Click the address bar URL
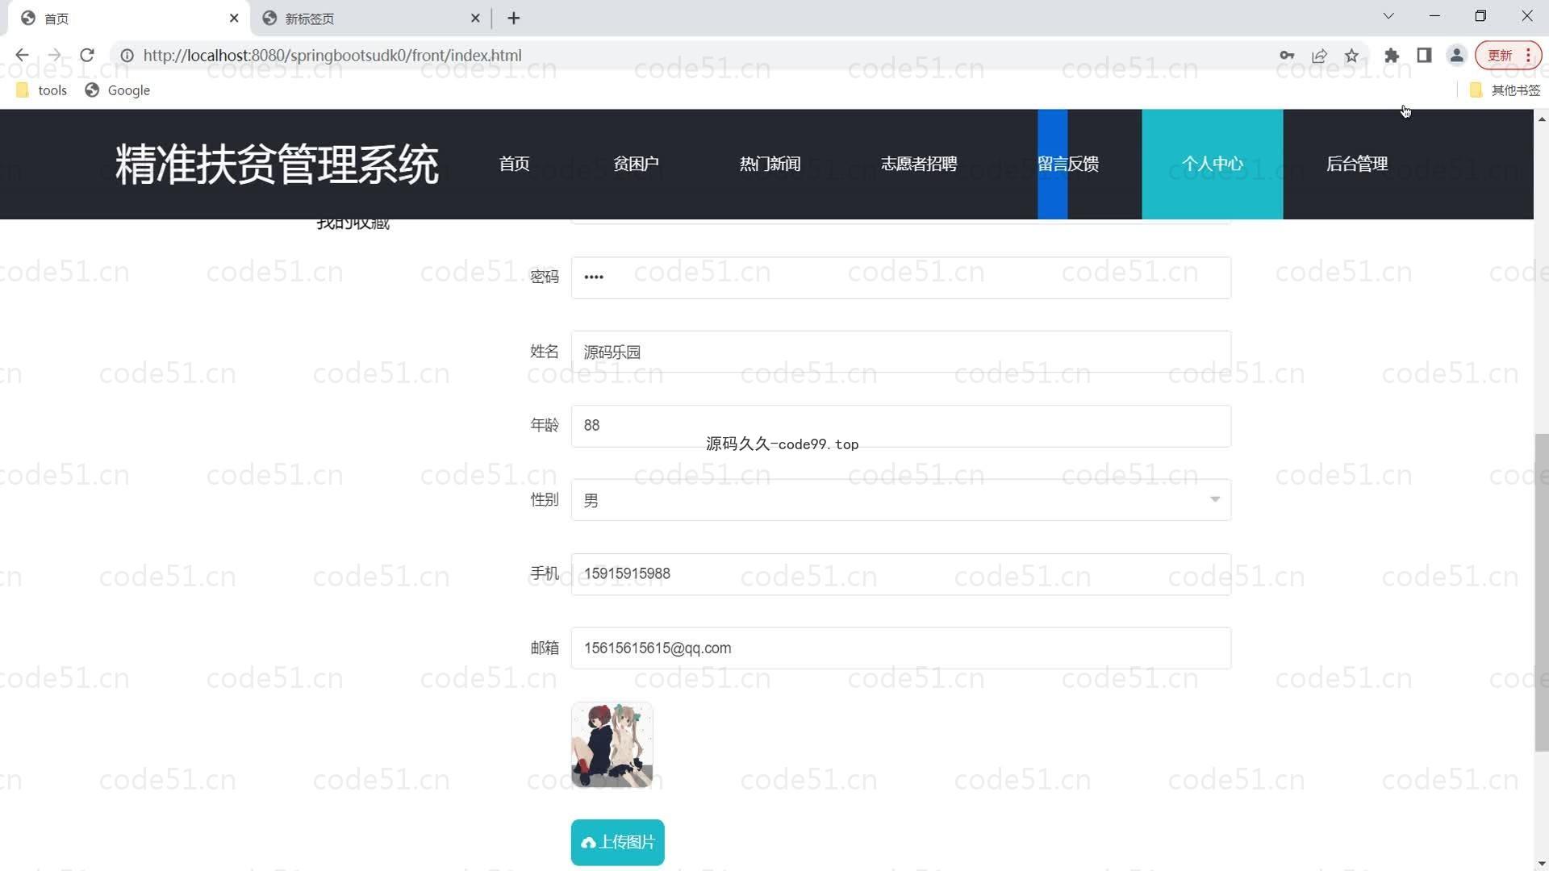The width and height of the screenshot is (1549, 871). (x=332, y=56)
